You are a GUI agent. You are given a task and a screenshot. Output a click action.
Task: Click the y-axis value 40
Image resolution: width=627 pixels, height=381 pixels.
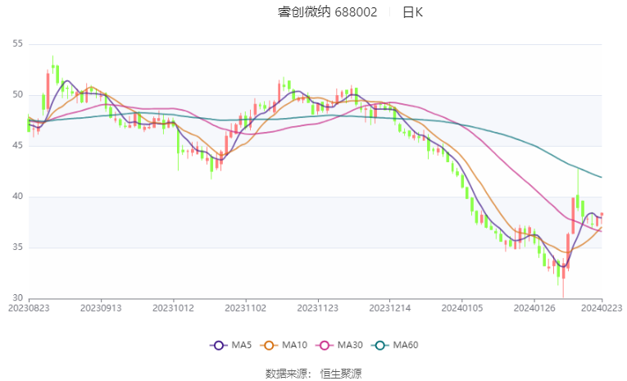17,197
